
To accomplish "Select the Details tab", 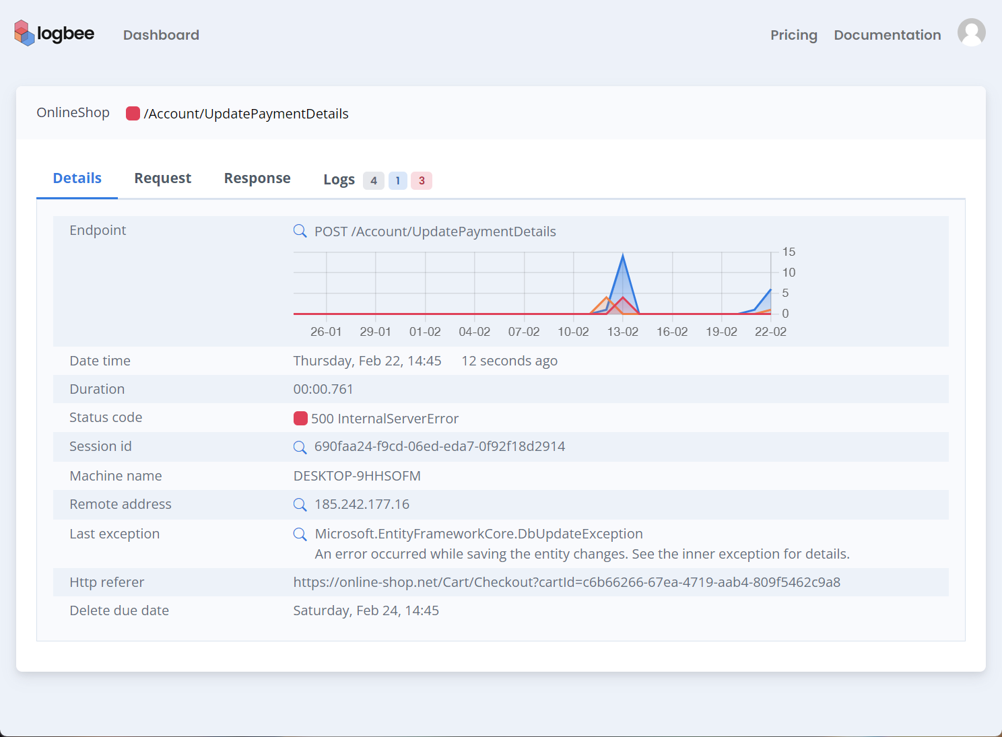I will coord(77,178).
